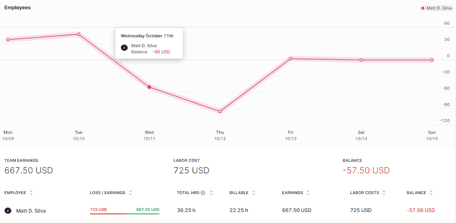The image size is (456, 223).
Task: Select Monday 10/09 data point on chart
Action: point(8,40)
